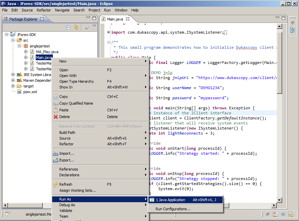Choose Open Type Hierarchy in context menu
The image size is (299, 221).
(100, 81)
